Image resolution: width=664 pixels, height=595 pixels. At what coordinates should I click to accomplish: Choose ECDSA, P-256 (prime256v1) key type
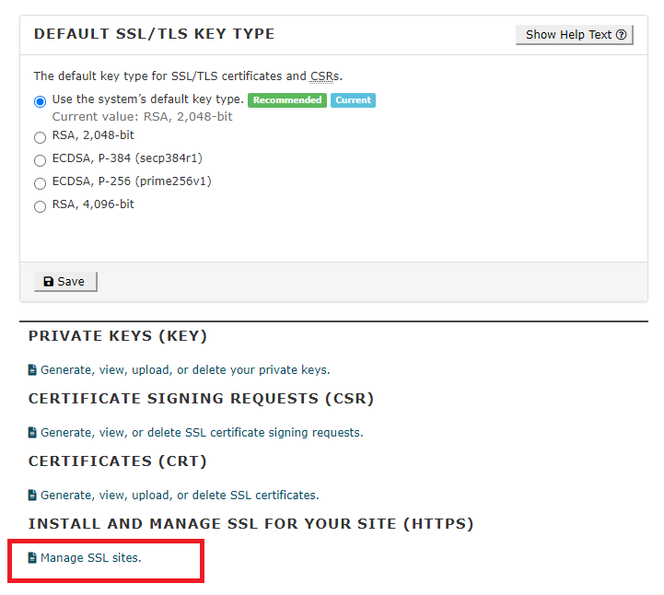41,183
